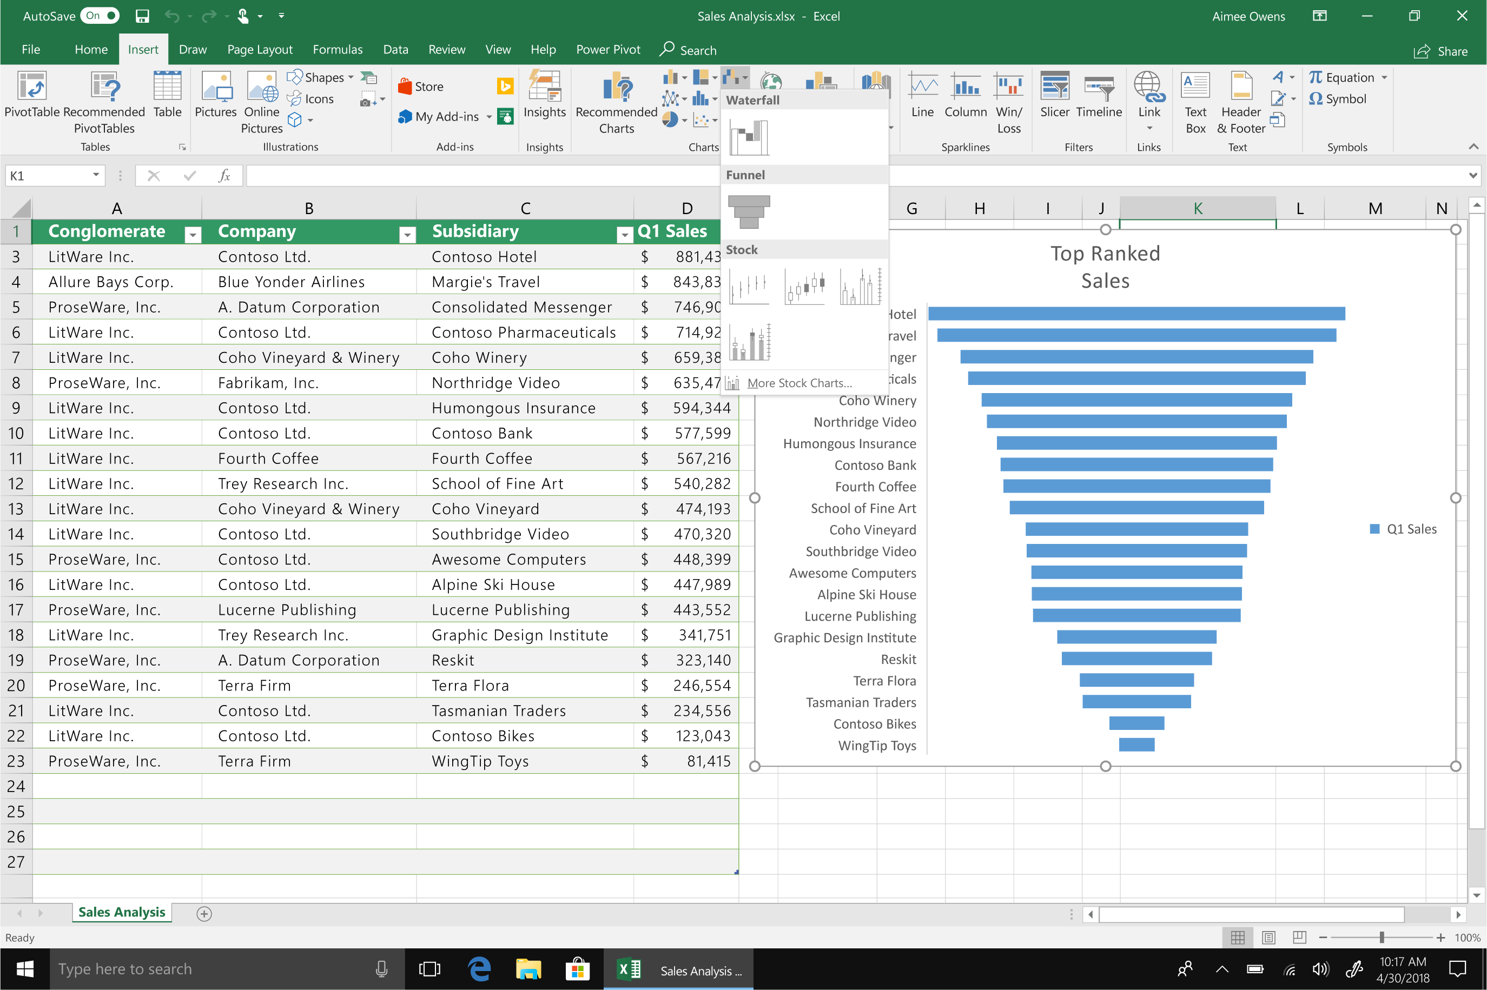The image size is (1487, 990).
Task: Insert Icons from the Illustrations group
Action: pyautogui.click(x=310, y=99)
